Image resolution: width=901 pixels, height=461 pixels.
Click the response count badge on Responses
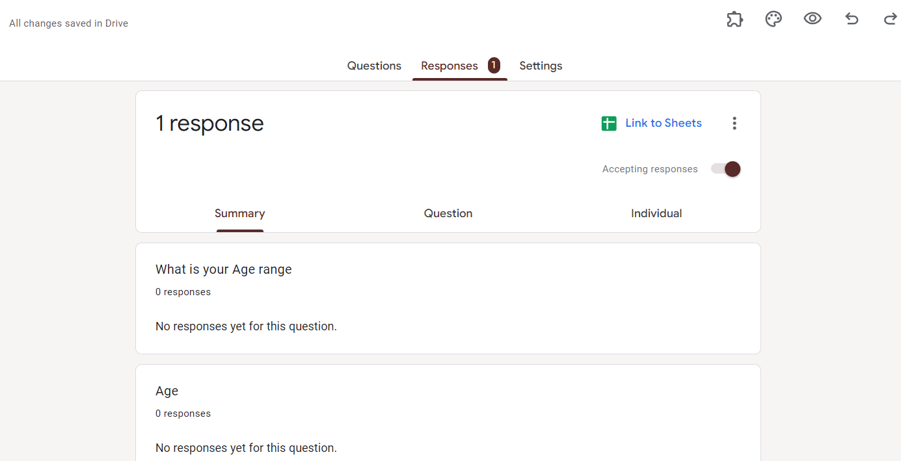point(494,65)
